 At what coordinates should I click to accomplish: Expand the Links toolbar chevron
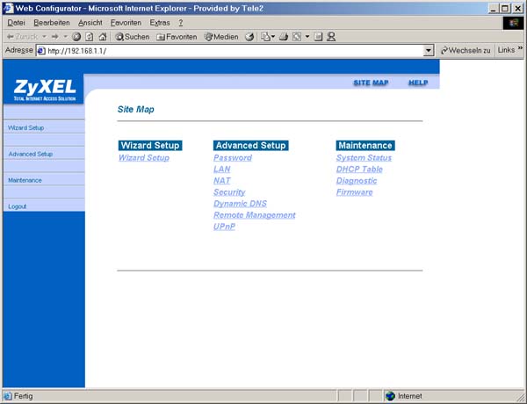tap(520, 50)
